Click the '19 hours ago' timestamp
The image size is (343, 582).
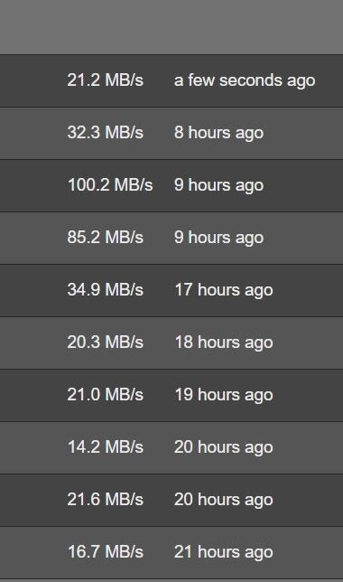click(x=224, y=395)
